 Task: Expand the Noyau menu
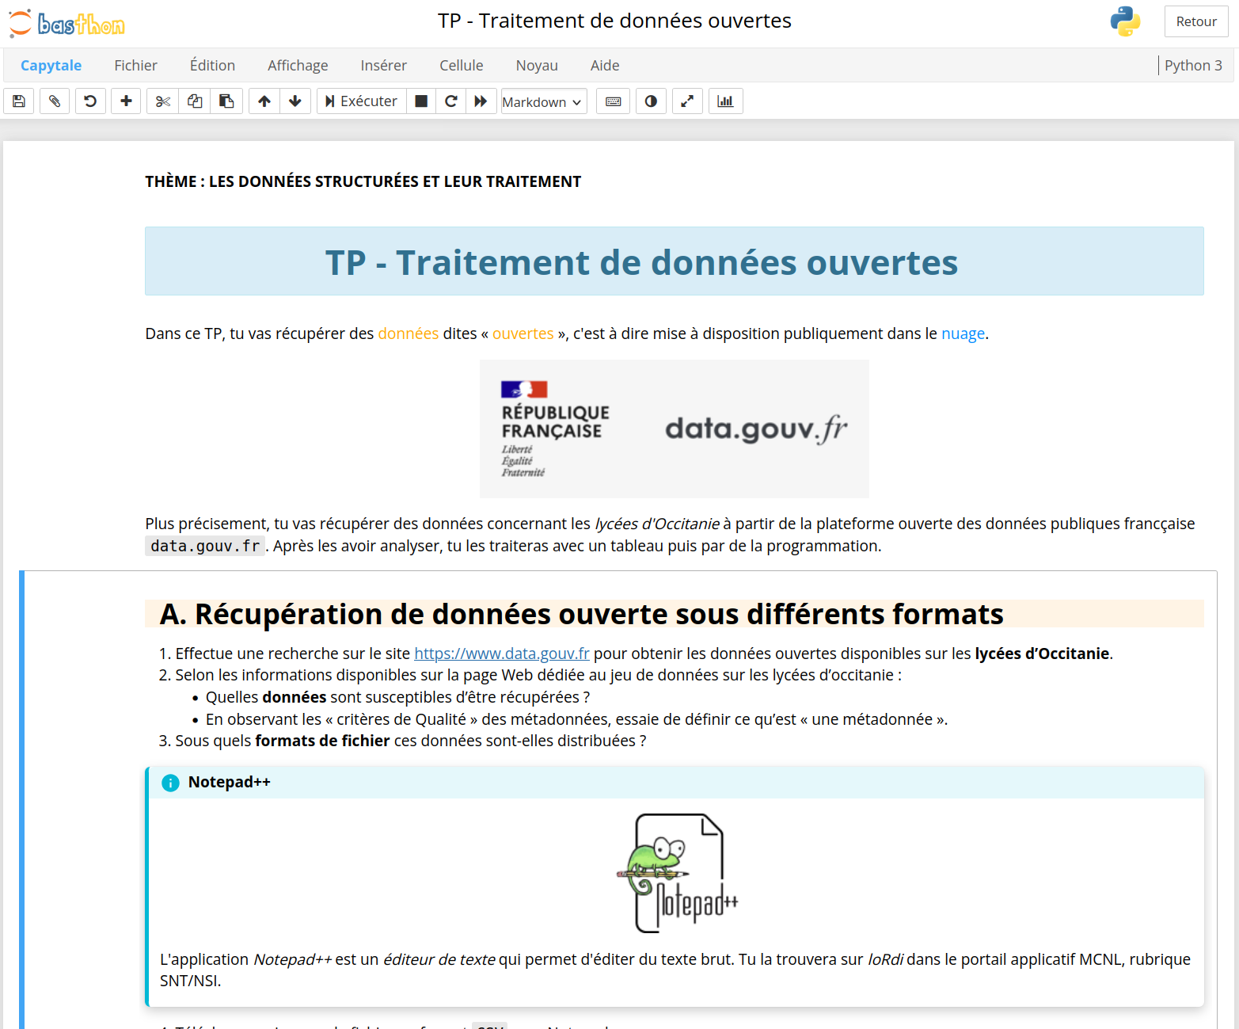(x=537, y=65)
